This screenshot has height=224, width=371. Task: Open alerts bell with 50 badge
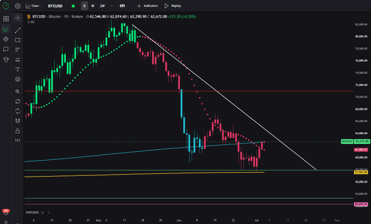click(x=5, y=211)
